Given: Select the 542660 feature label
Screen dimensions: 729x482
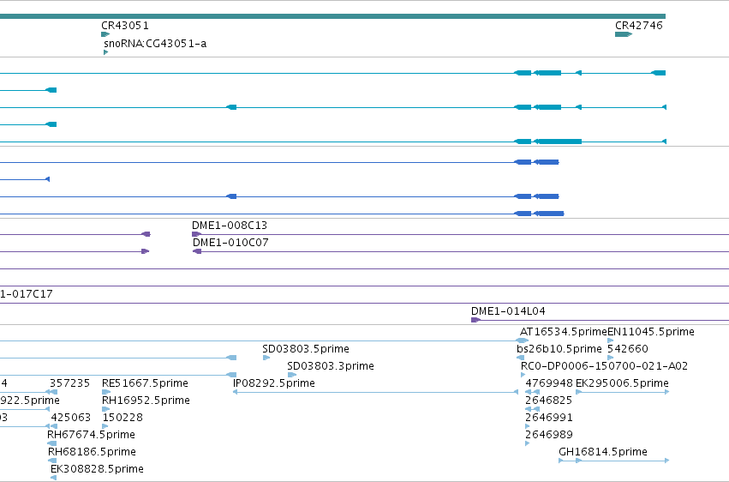Looking at the screenshot, I should [628, 349].
